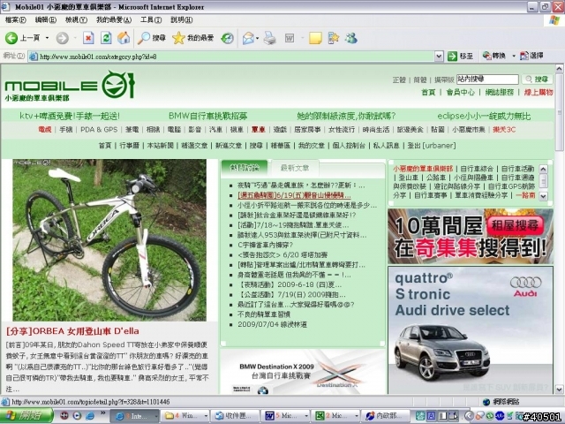The image size is (565, 424).
Task: Click the ORBEA mountain bike photo
Action: [x=109, y=240]
